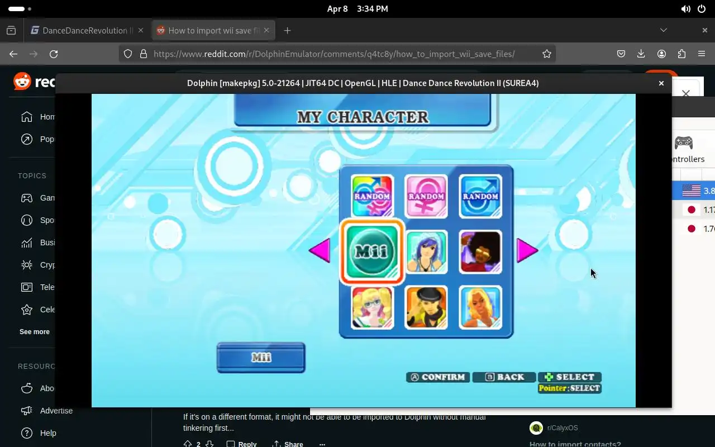This screenshot has width=715, height=447.
Task: Pick the character wearing a black hat
Action: click(x=426, y=307)
